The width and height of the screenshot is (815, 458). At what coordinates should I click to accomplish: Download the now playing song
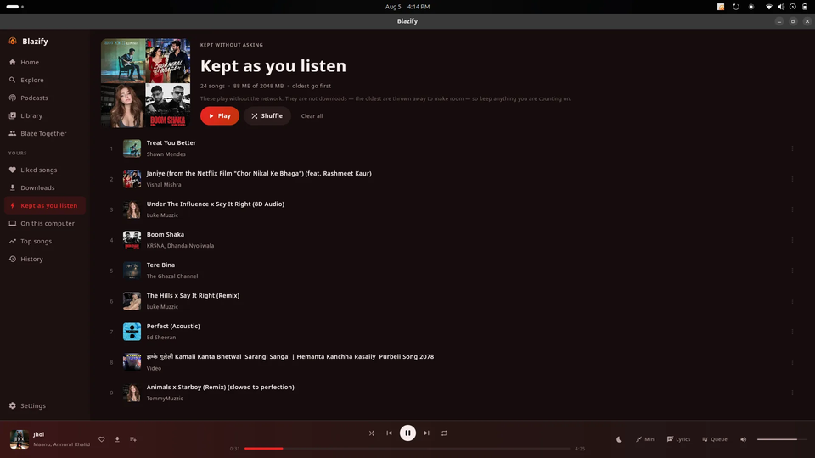click(117, 439)
